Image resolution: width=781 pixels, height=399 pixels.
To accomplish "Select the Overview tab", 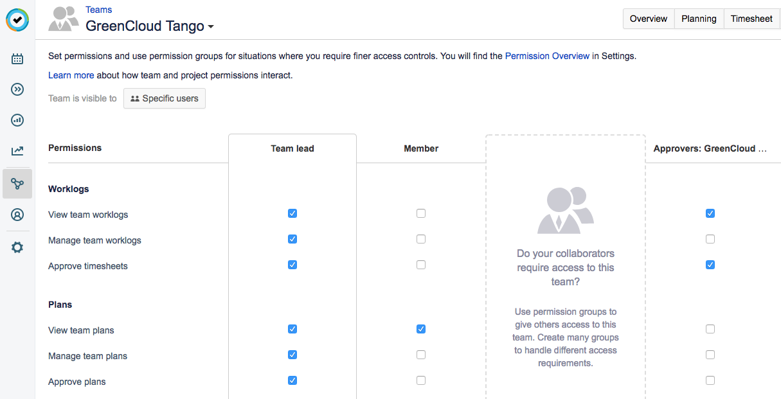I will [648, 19].
